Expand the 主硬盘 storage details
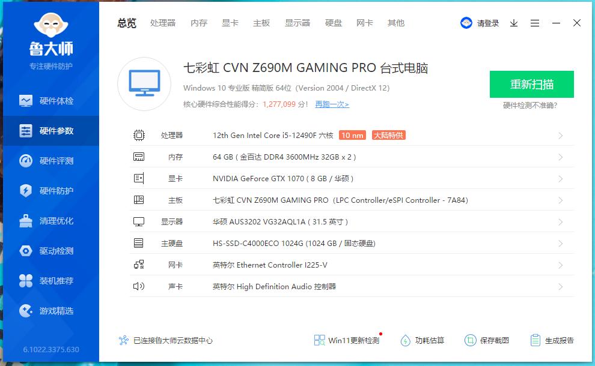 (352, 243)
